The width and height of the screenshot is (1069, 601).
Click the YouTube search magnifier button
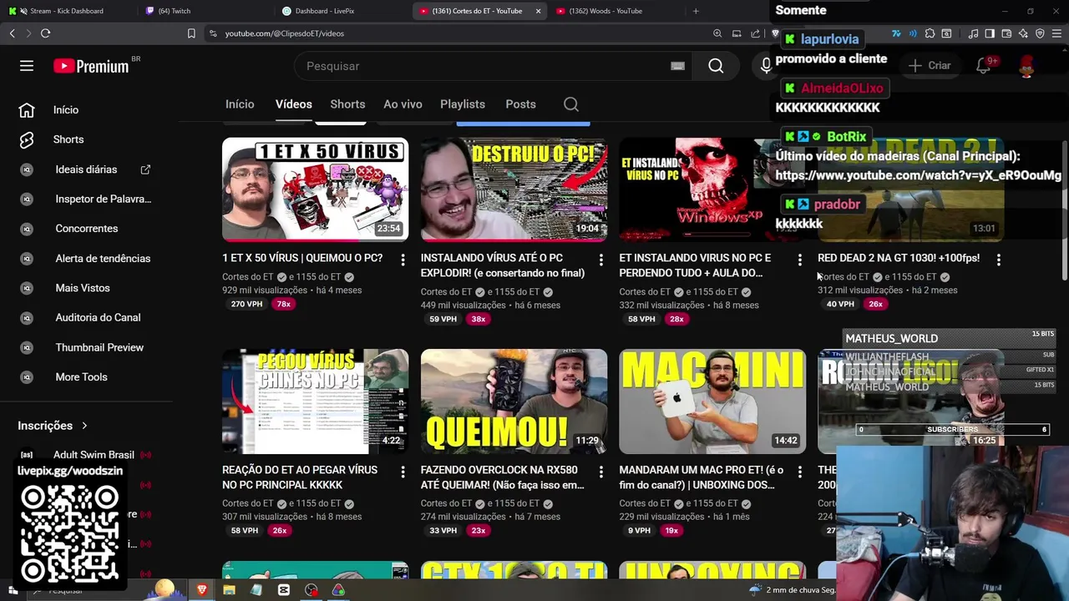pos(716,66)
